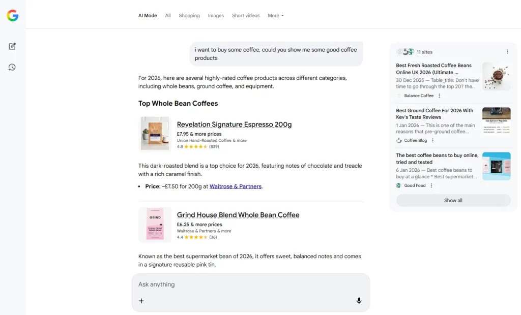Open options menu for sources panel
The width and height of the screenshot is (521, 315).
[507, 52]
